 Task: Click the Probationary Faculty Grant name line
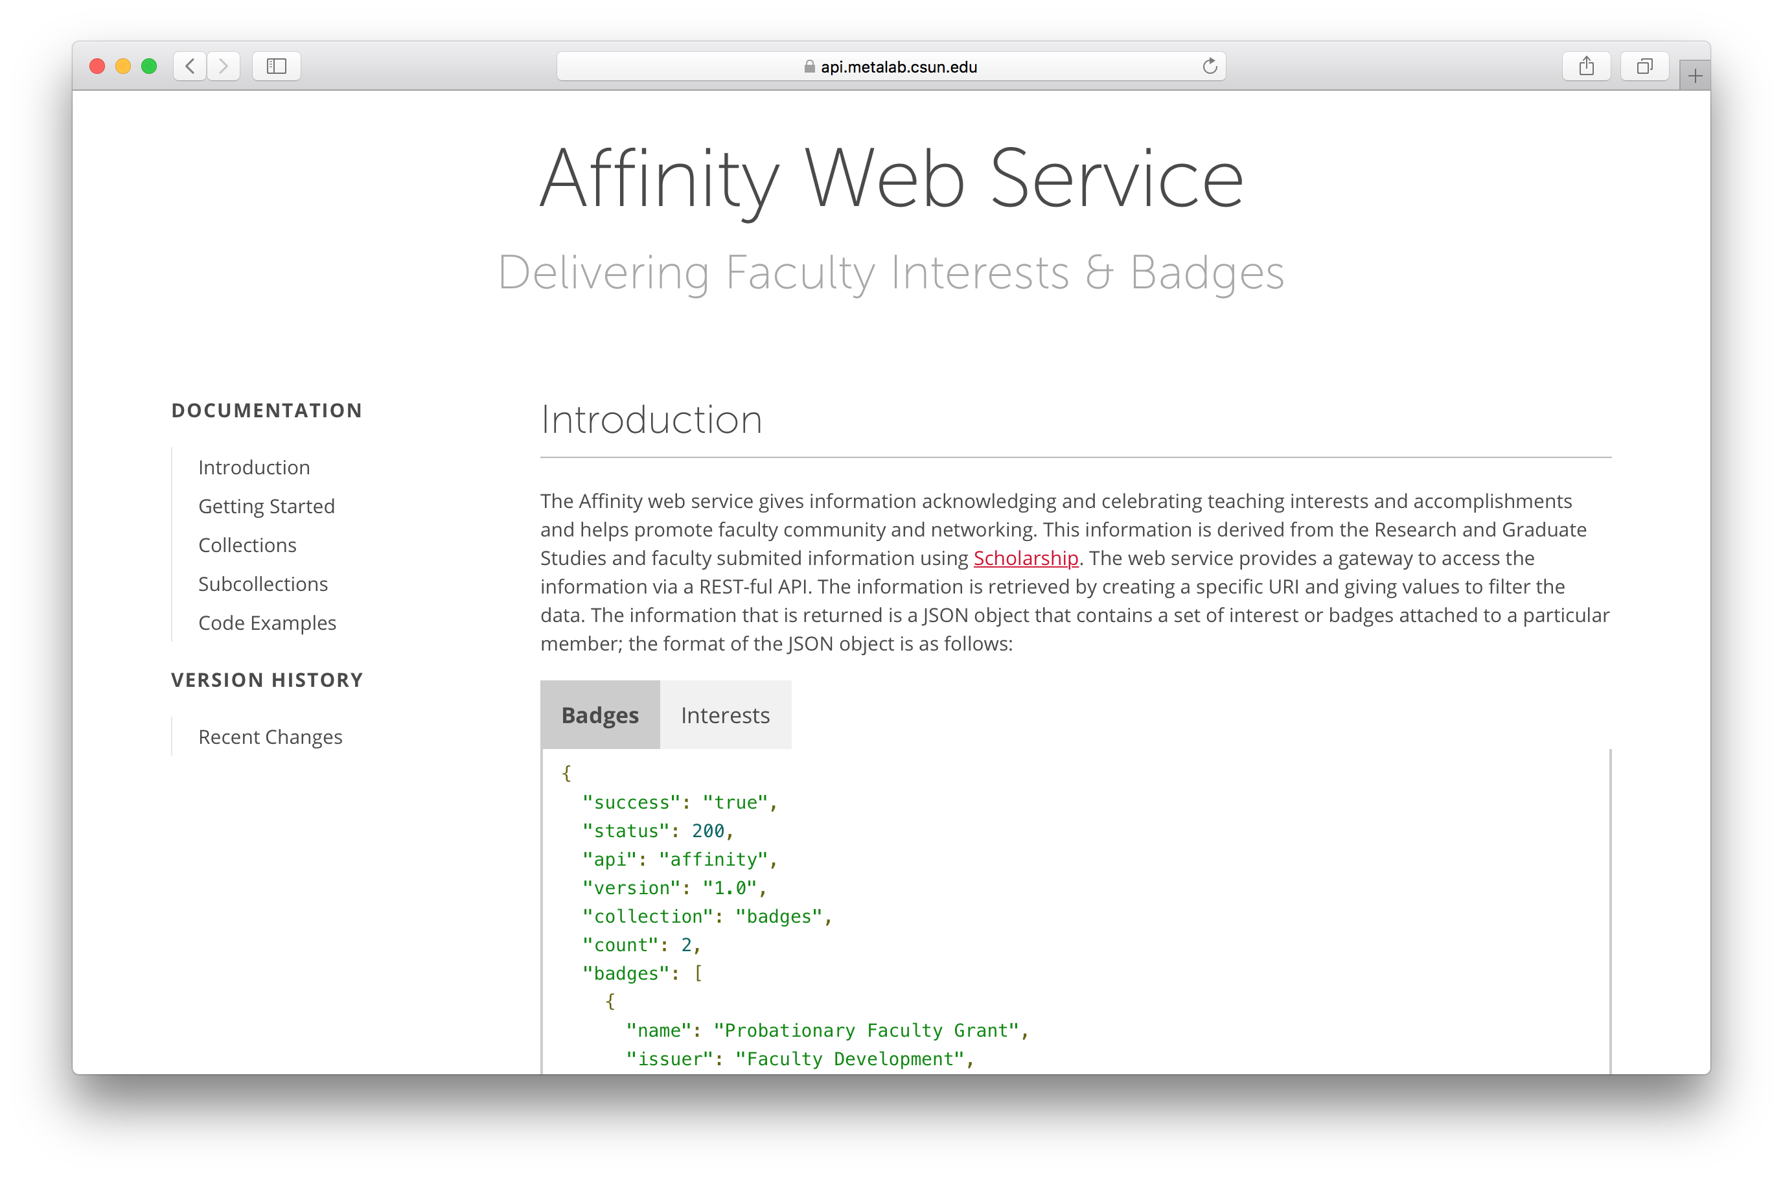pos(827,1031)
